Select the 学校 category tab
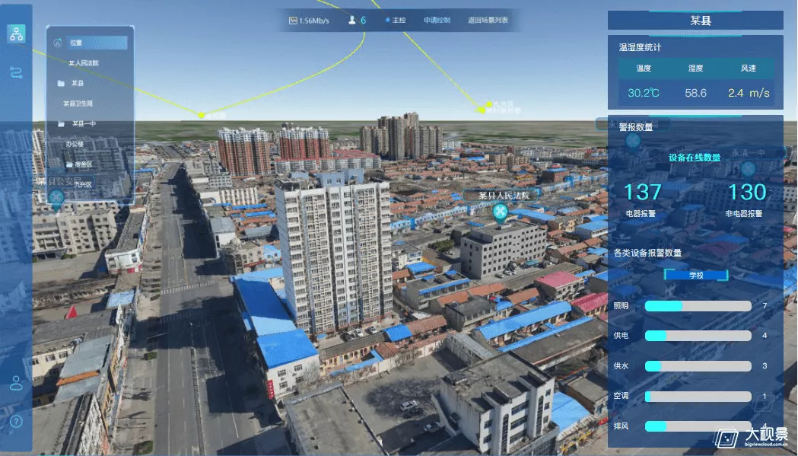The image size is (798, 456). point(696,275)
